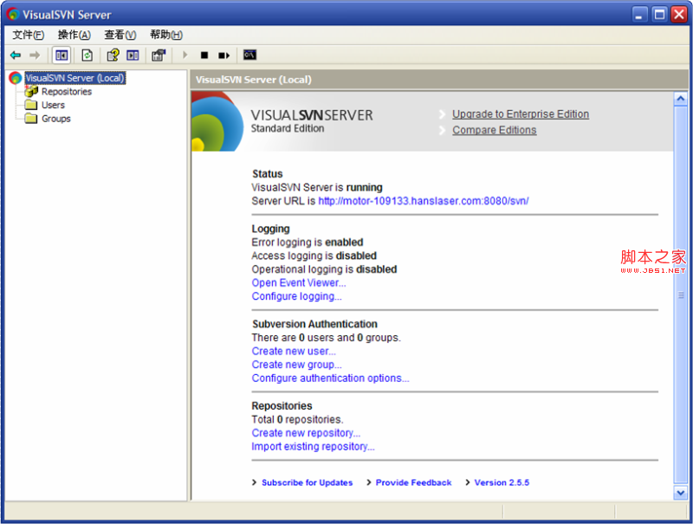The image size is (693, 524).
Task: Click Create new repository link
Action: click(x=306, y=433)
